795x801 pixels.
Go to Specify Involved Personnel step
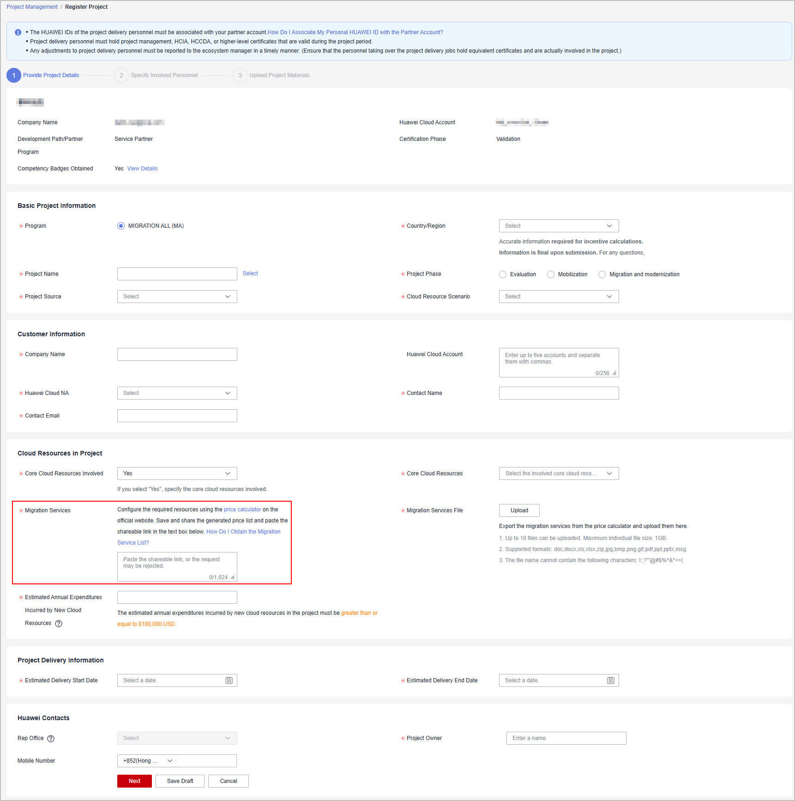(164, 75)
